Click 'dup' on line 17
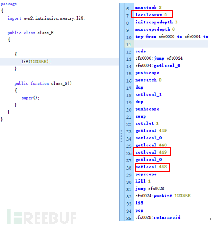Screen dimensions: 216x227 click(x=139, y=87)
